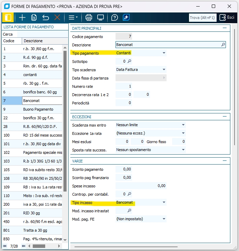The height and width of the screenshot is (251, 239).
Task: Open the Scadenza max entro dropdown
Action: [x=183, y=125]
